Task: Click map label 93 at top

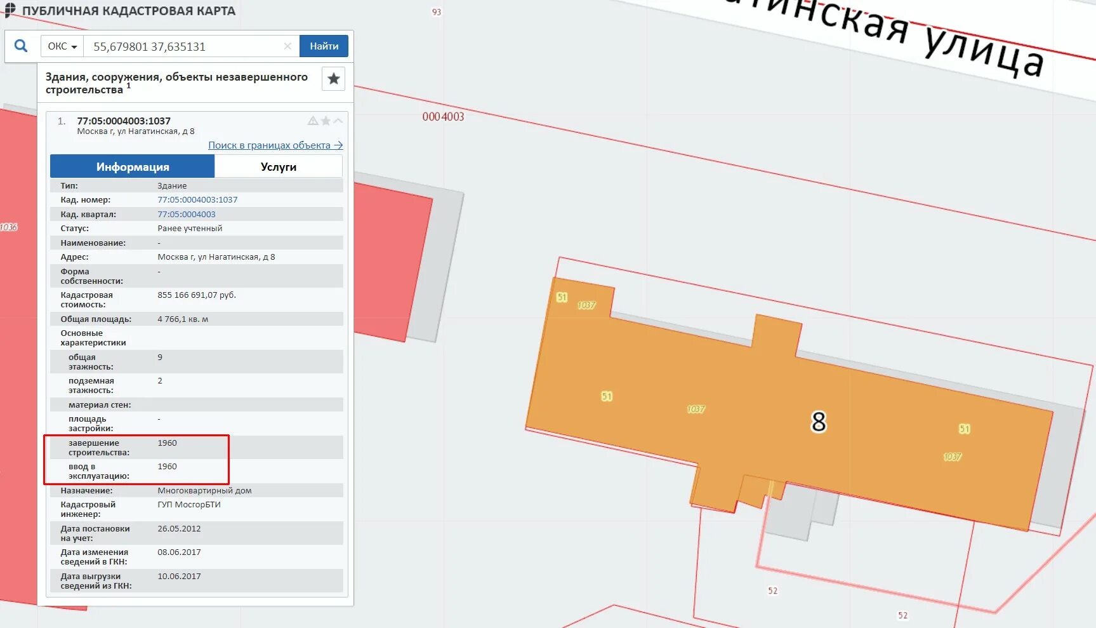Action: point(437,12)
